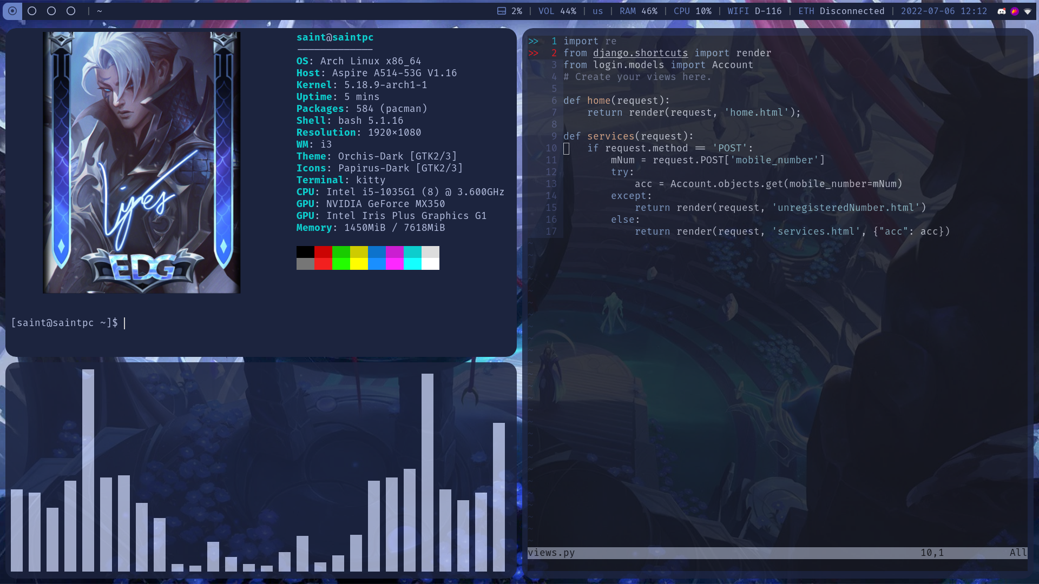Click the 'GPU: NVIDIA GeForce MX350' line

pos(371,204)
